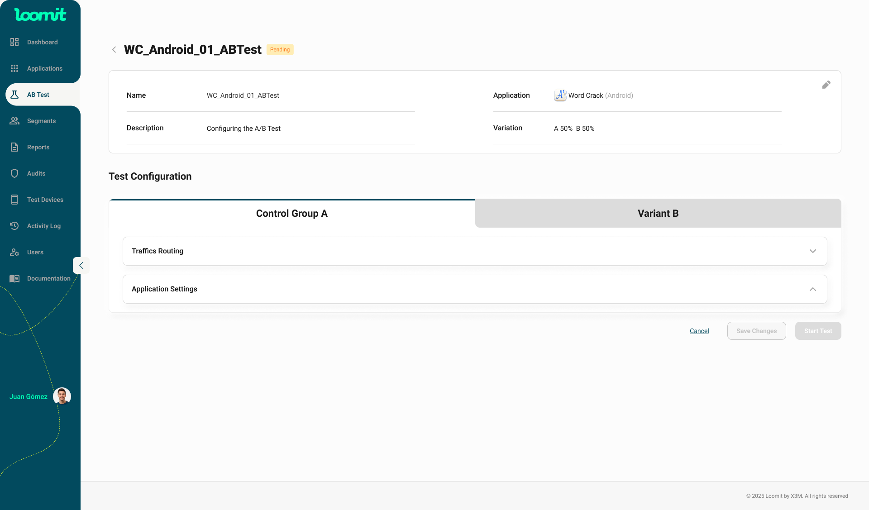Click the Traffics Routing section header
Viewport: 869px width, 510px height.
point(475,251)
